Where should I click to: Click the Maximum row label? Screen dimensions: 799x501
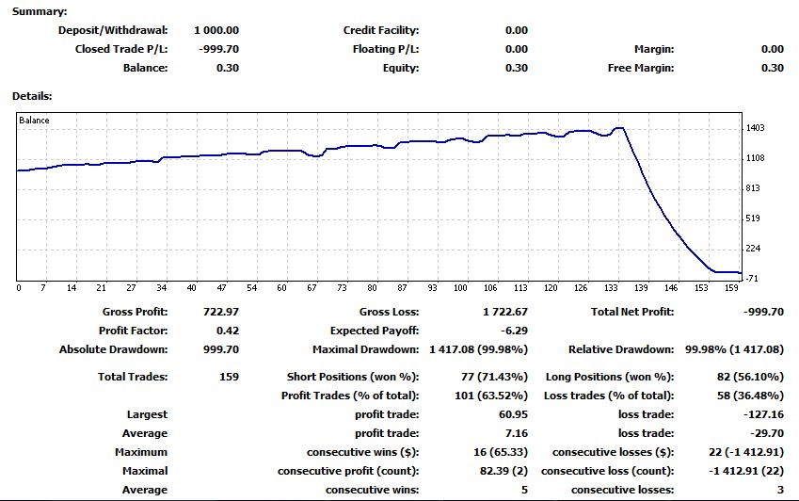pyautogui.click(x=141, y=452)
